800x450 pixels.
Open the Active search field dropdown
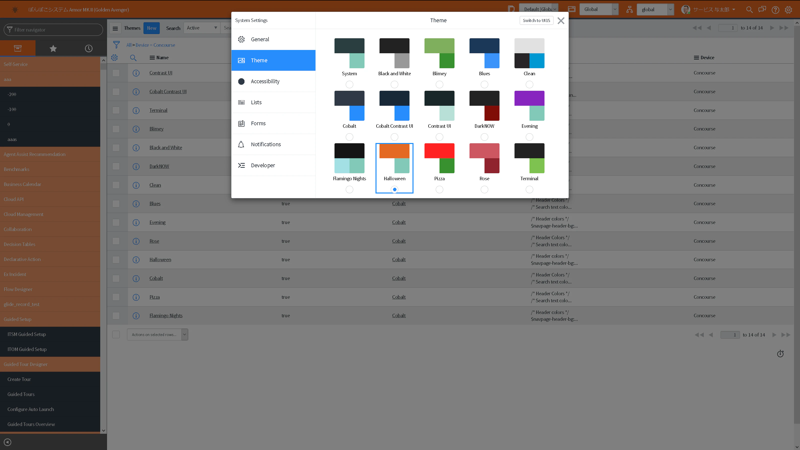point(201,28)
